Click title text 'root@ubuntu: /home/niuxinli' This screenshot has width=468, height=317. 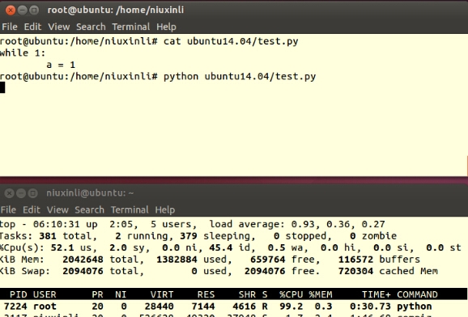pos(116,11)
